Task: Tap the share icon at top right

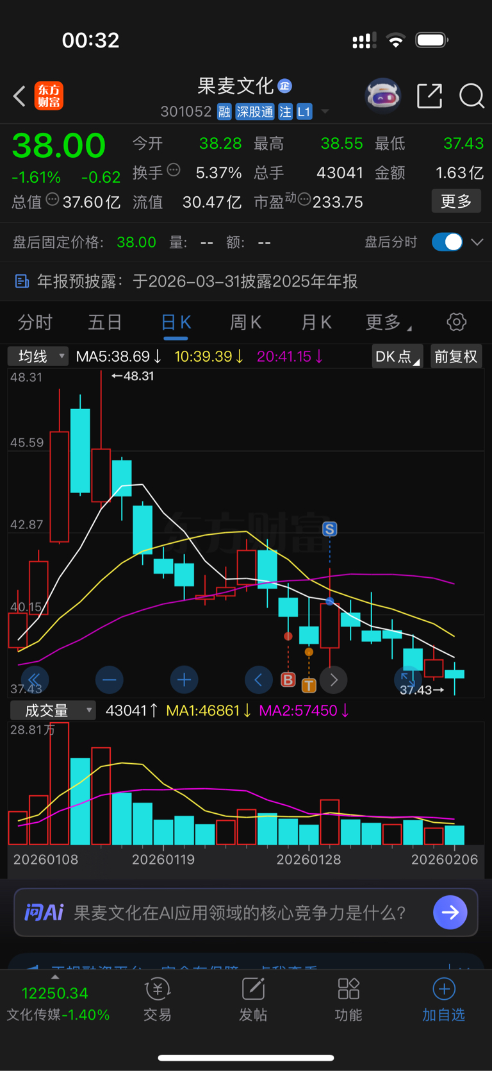Action: coord(429,96)
